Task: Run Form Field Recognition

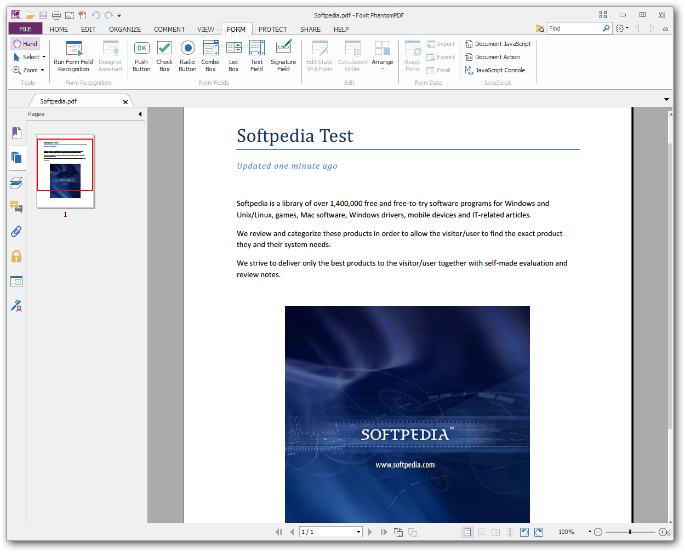Action: (x=73, y=56)
